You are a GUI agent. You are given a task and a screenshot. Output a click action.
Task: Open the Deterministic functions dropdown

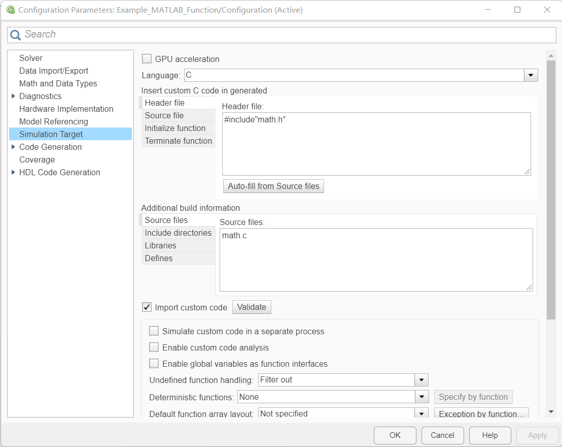click(421, 397)
